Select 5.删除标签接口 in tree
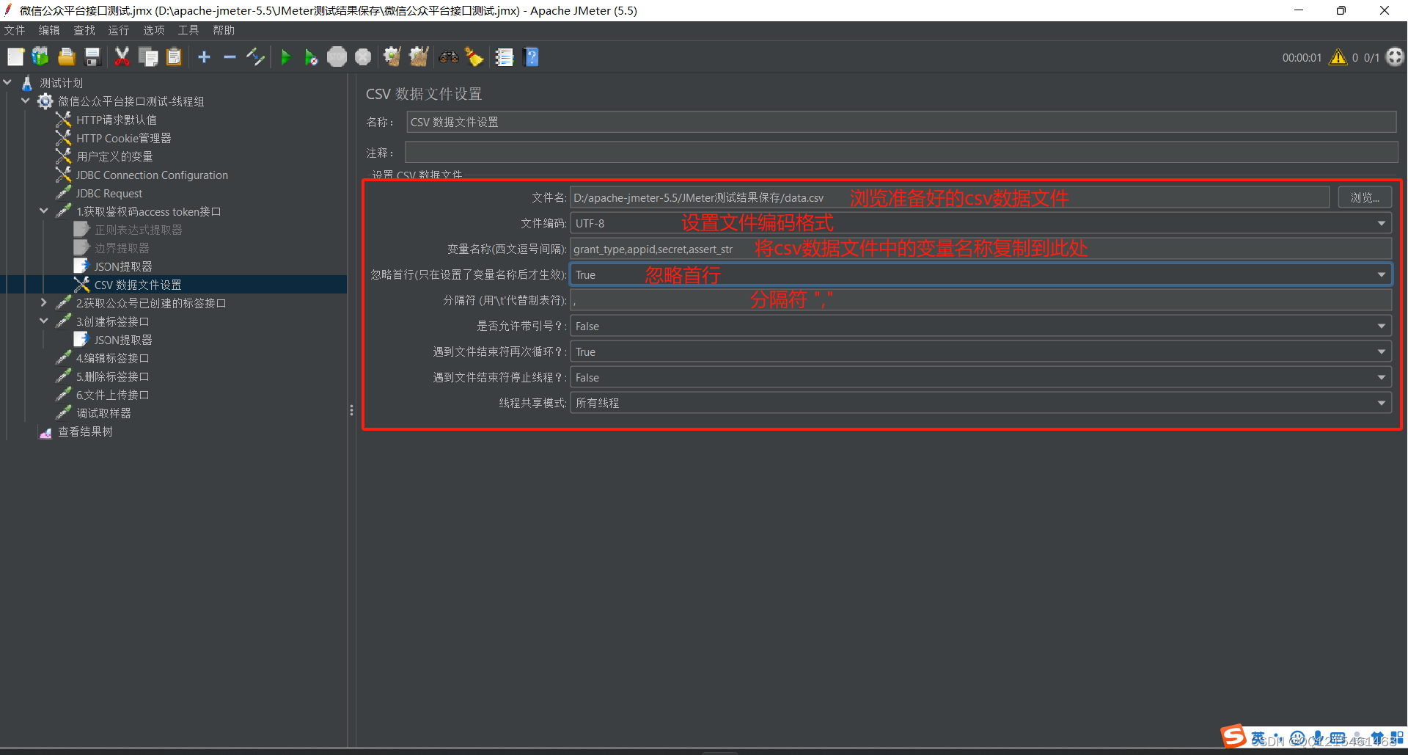The height and width of the screenshot is (755, 1408). click(x=112, y=376)
